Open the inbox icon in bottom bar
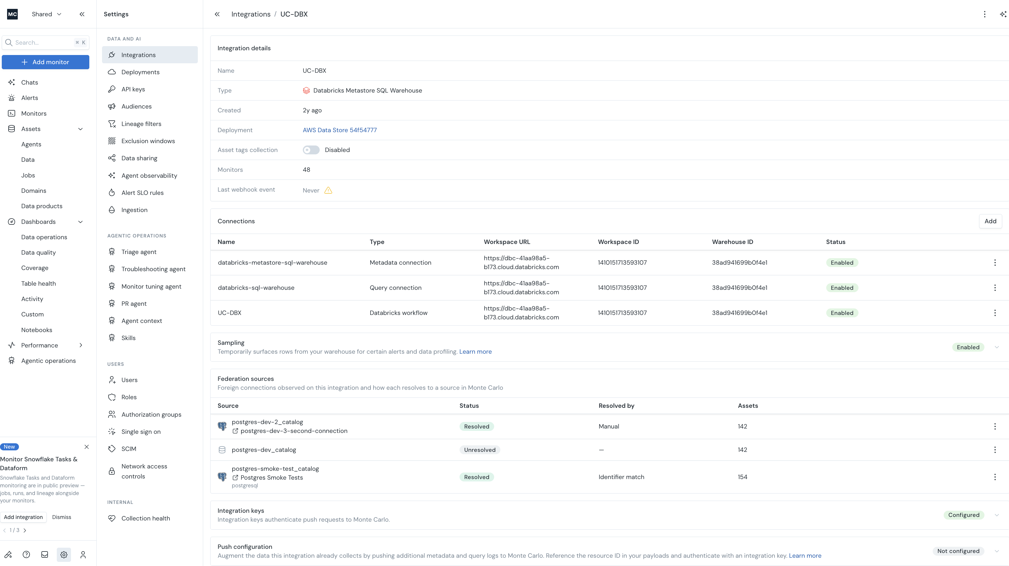 pos(45,554)
